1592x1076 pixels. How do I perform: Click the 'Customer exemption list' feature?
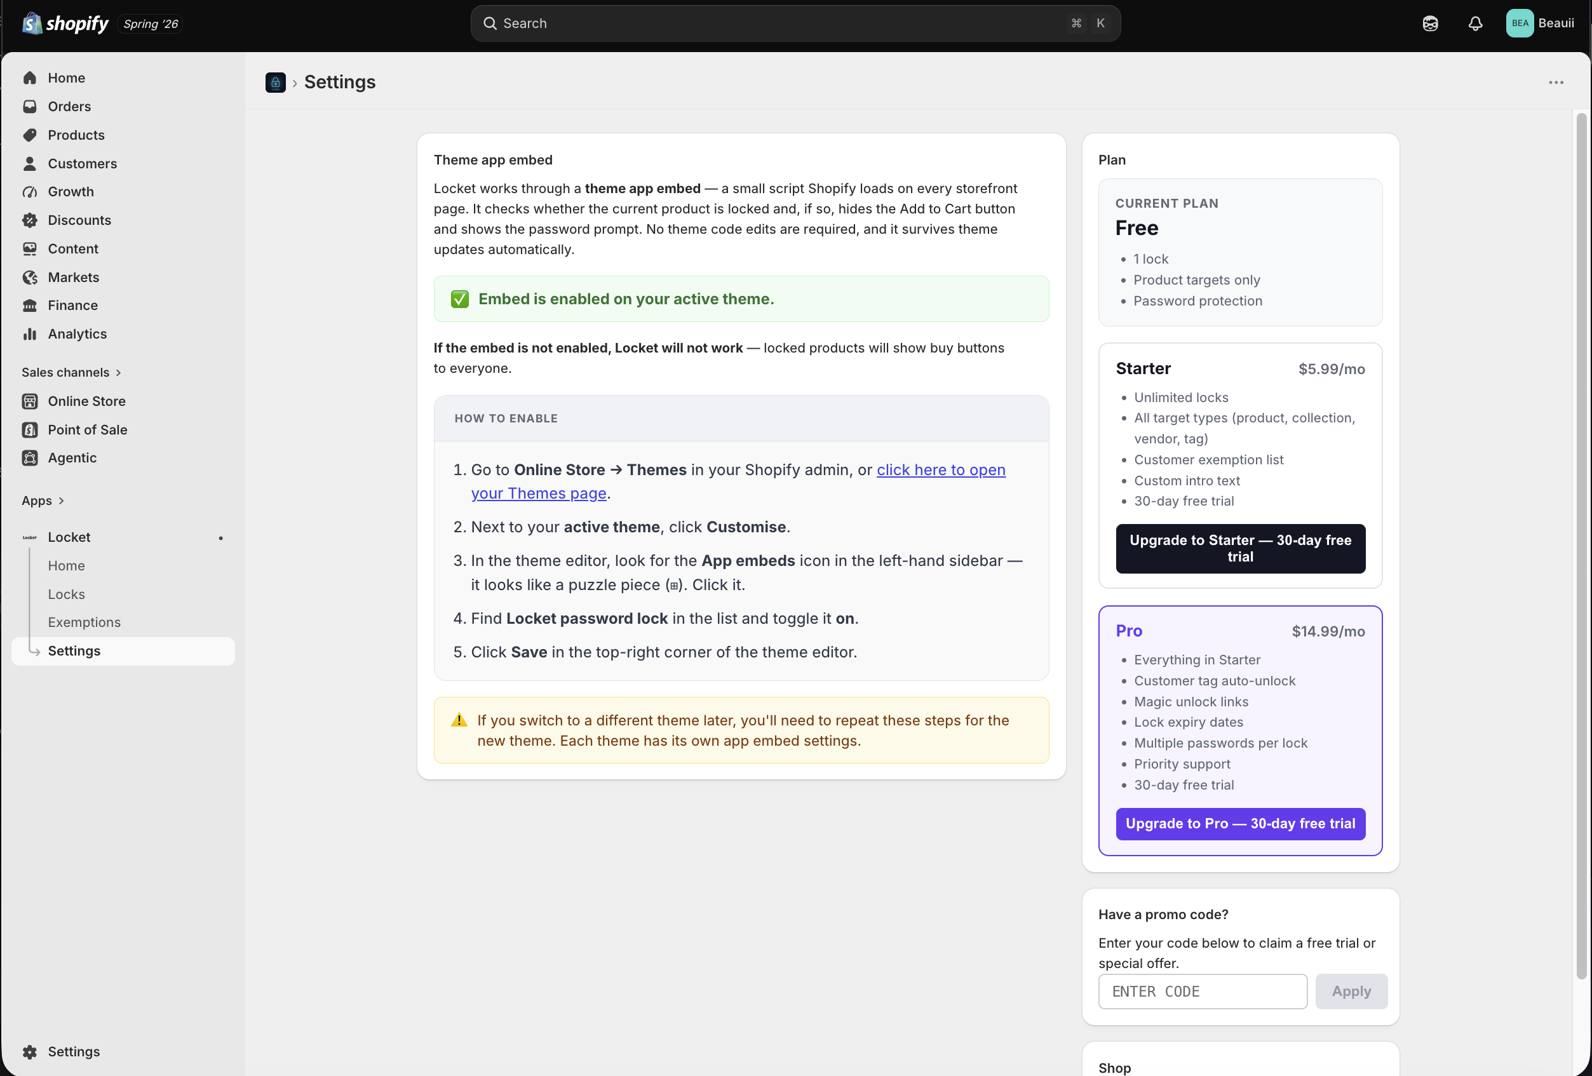click(x=1208, y=461)
